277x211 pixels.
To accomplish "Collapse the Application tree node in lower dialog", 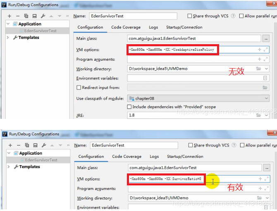I will (x=9, y=153).
